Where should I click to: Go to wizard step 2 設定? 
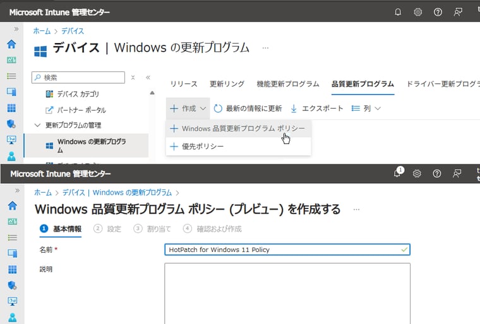point(107,229)
